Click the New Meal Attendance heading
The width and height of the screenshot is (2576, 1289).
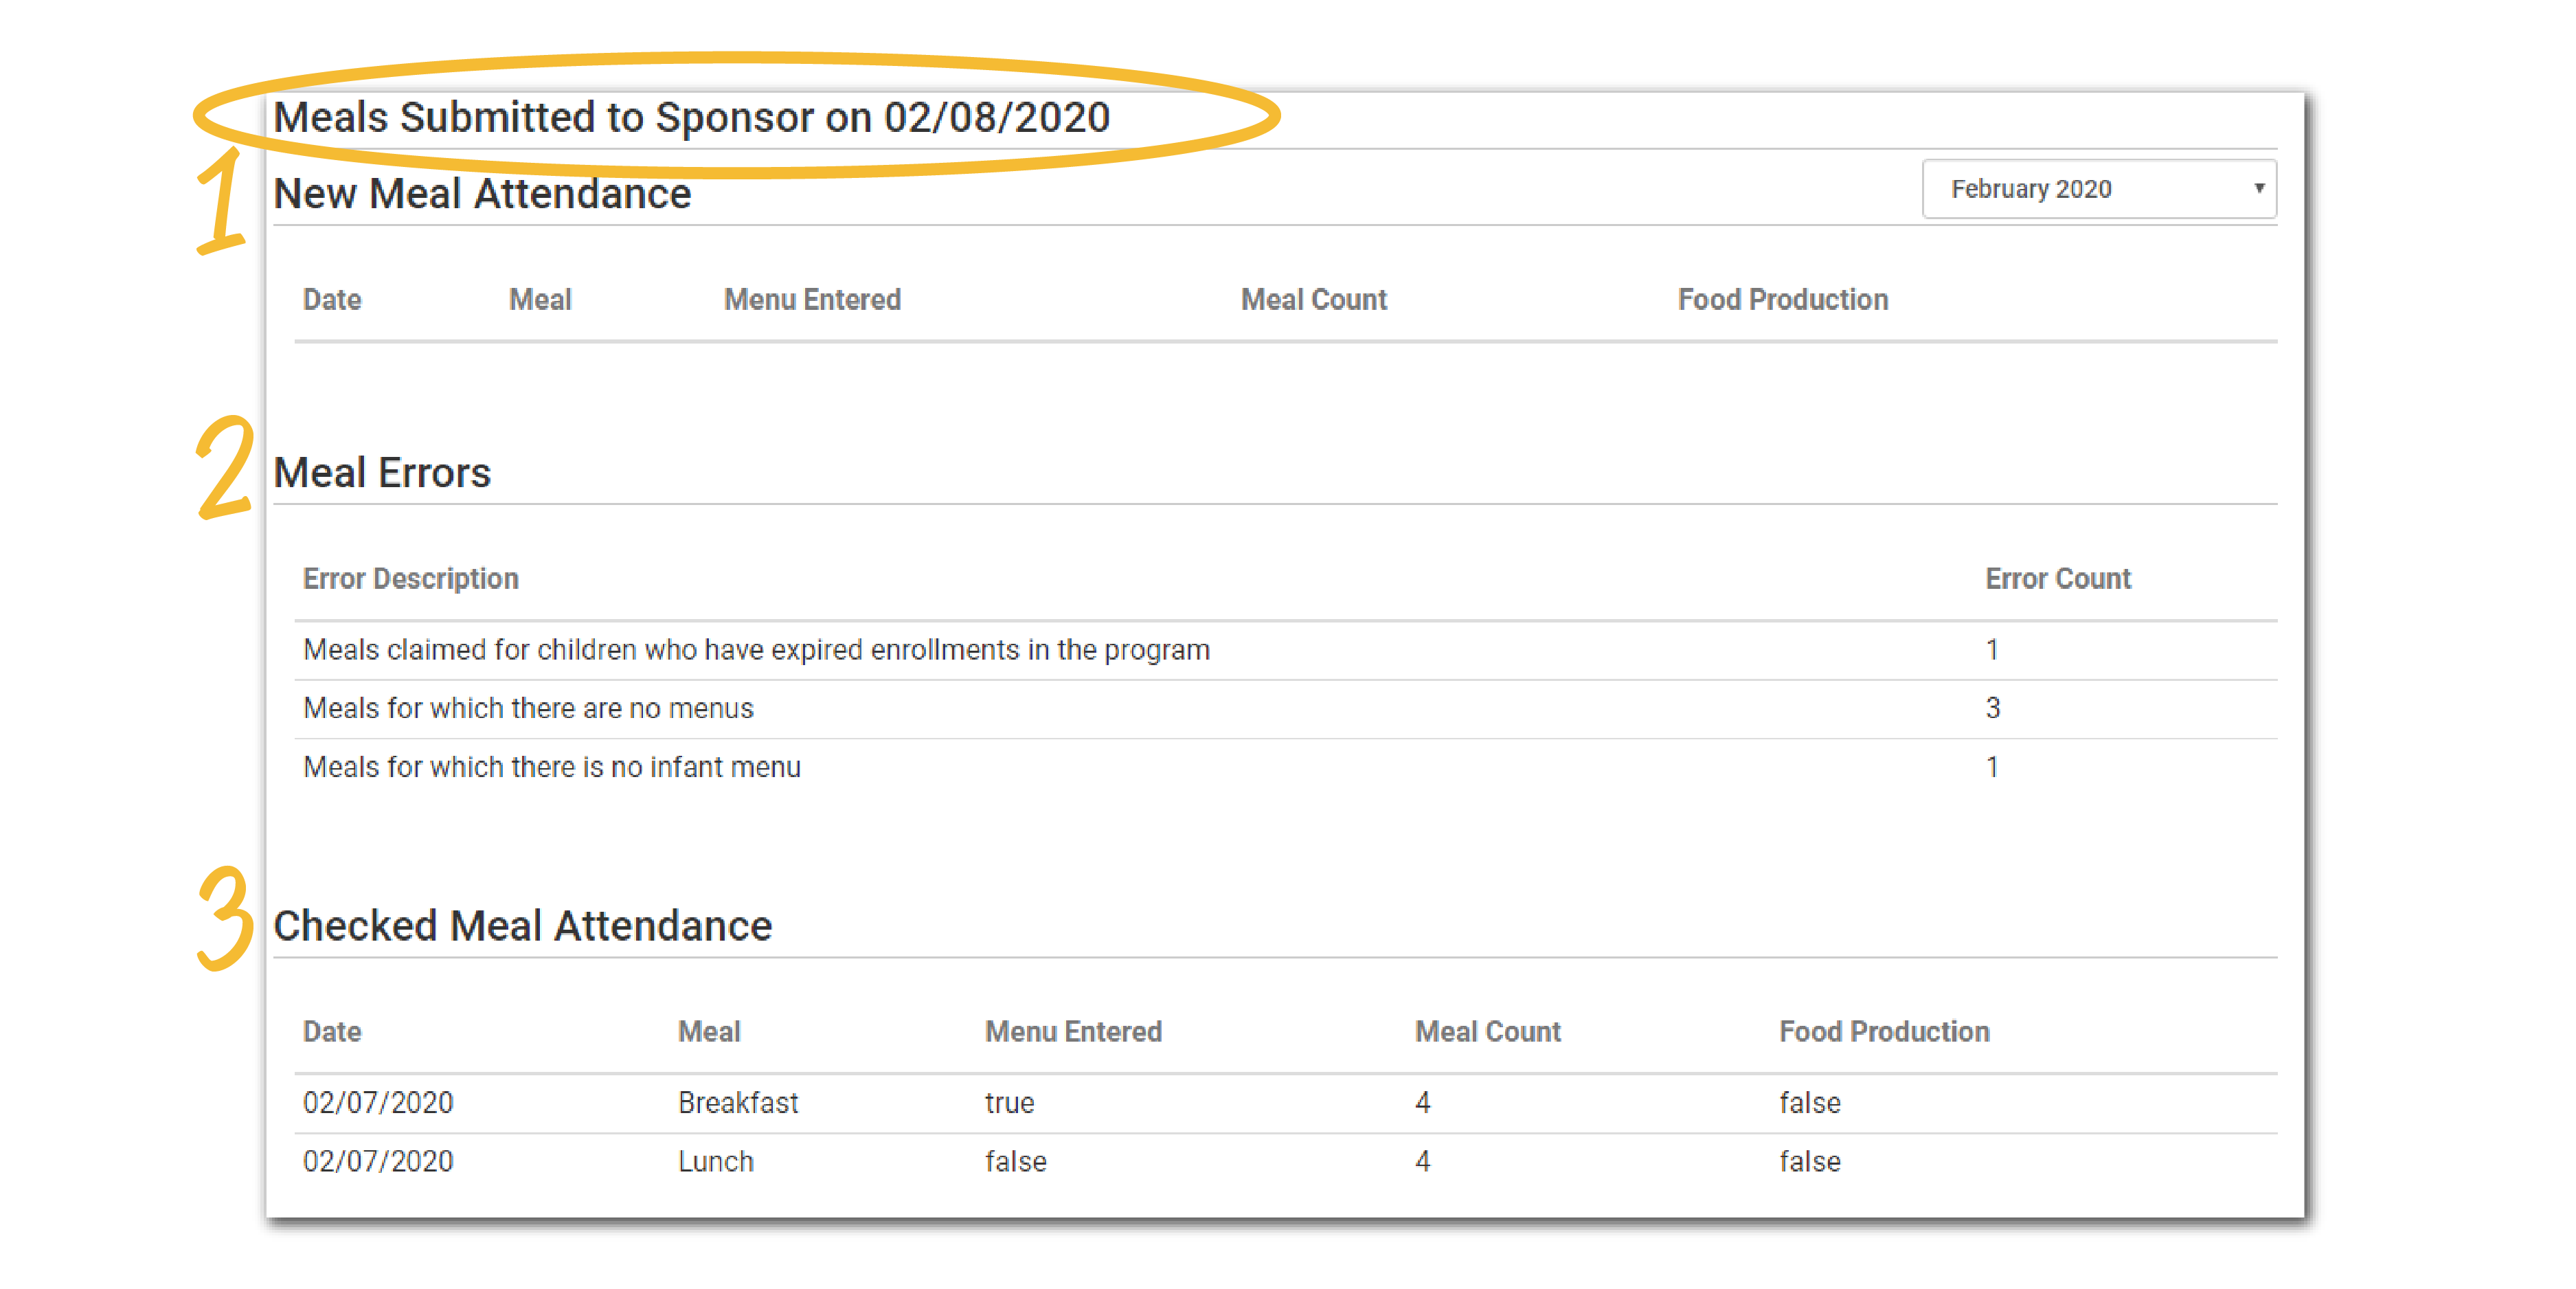click(482, 194)
